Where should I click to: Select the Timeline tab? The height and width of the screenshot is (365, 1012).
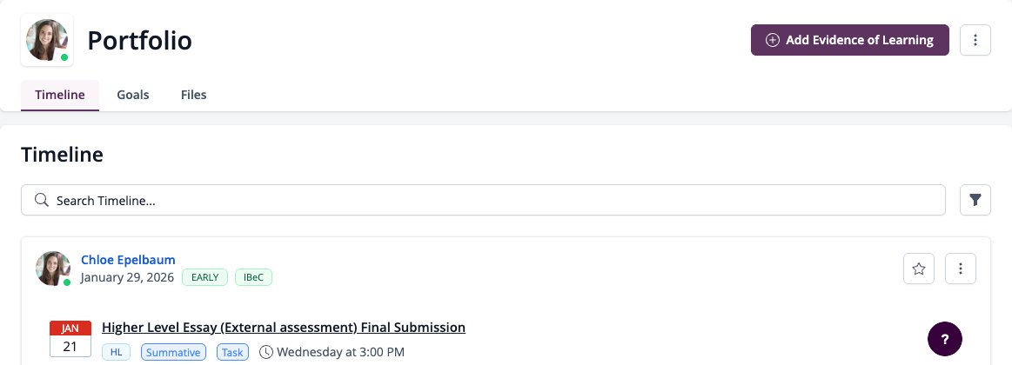click(60, 95)
